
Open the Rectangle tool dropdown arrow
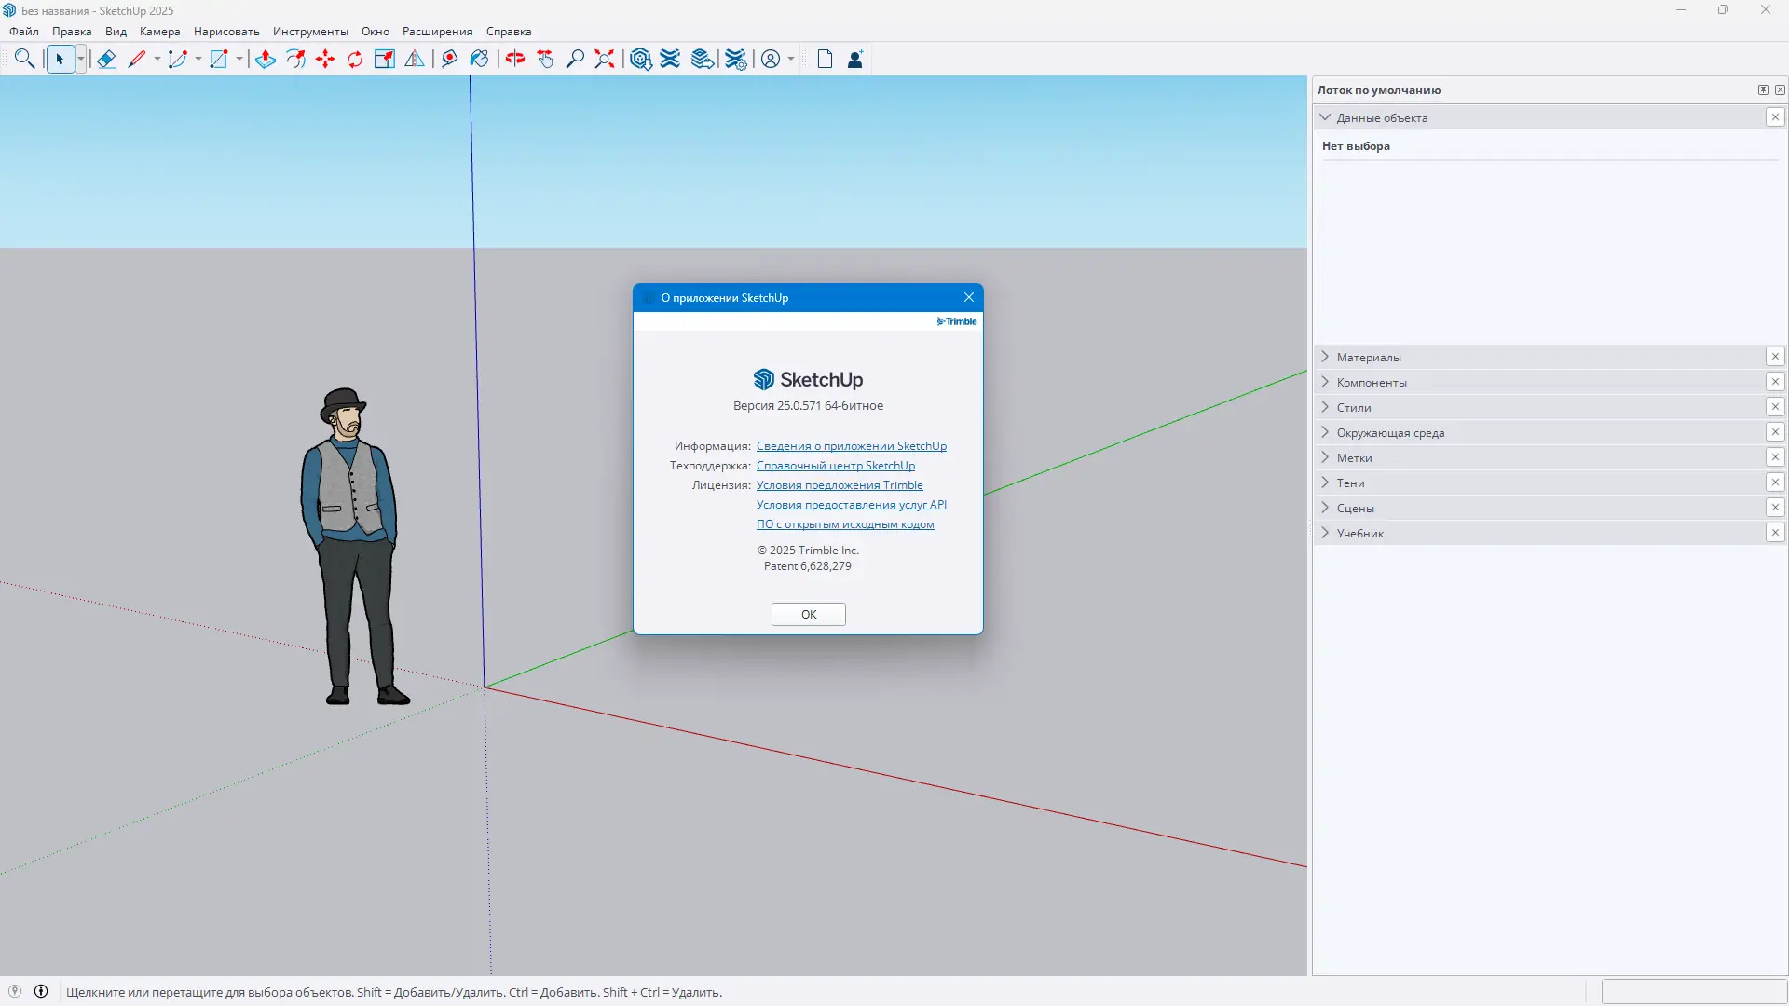[x=239, y=60]
